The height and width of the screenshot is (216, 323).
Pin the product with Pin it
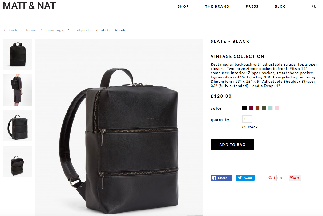point(295,178)
